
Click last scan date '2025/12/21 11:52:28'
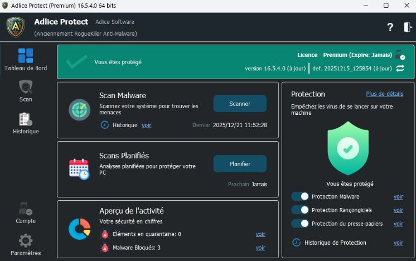[240, 125]
